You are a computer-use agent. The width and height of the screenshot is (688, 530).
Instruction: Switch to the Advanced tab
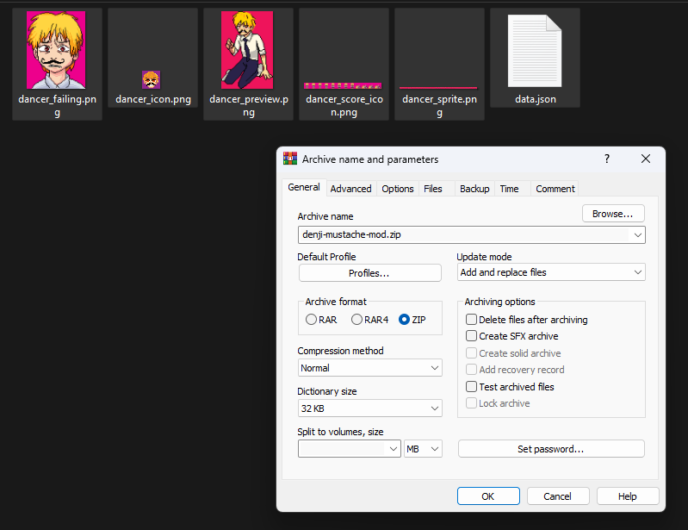click(x=350, y=189)
